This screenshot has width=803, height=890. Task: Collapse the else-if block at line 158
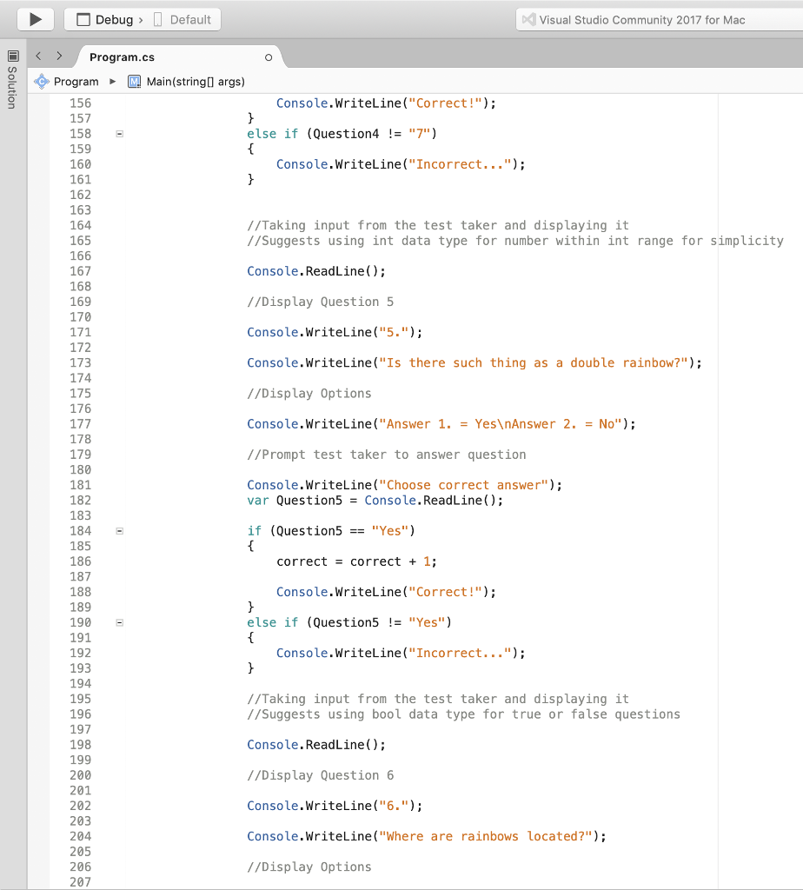(x=119, y=133)
